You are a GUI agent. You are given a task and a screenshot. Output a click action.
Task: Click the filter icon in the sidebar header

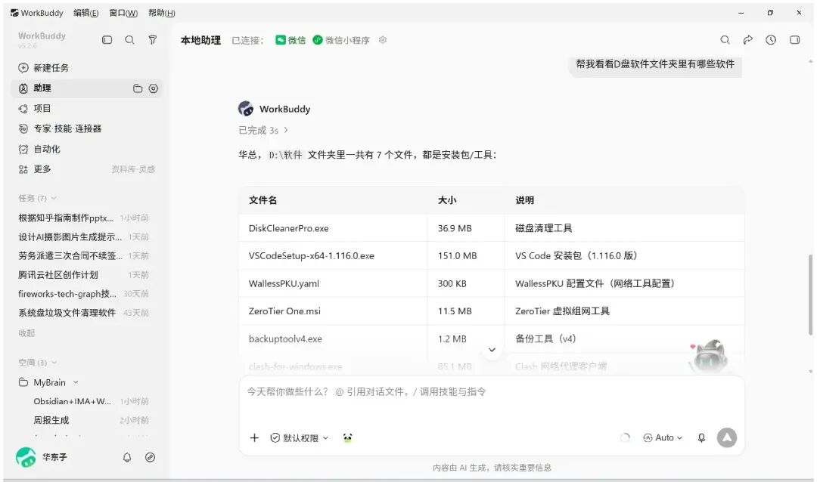[153, 39]
